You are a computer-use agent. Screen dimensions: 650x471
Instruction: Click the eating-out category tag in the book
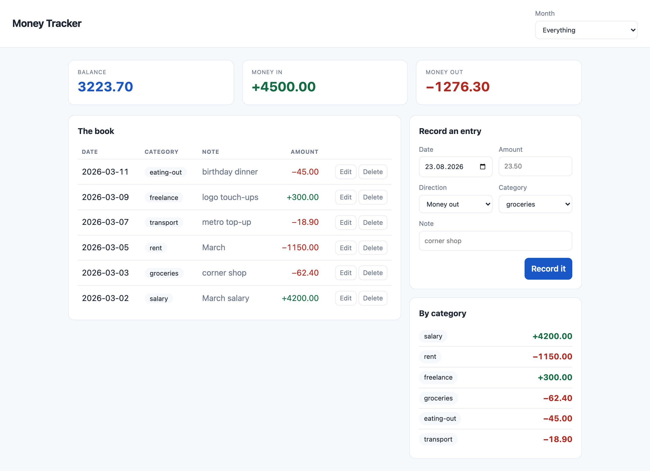point(166,172)
